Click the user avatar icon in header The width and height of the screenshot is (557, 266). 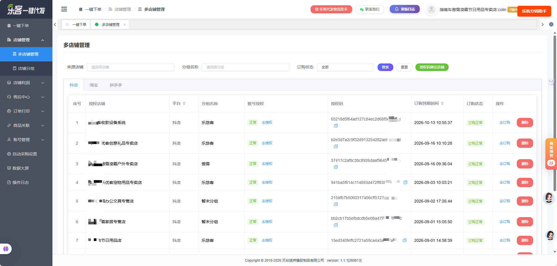[x=431, y=10]
